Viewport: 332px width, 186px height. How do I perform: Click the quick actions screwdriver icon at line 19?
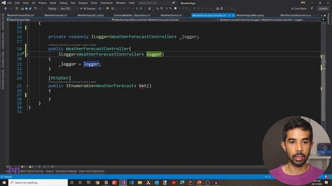[23, 53]
